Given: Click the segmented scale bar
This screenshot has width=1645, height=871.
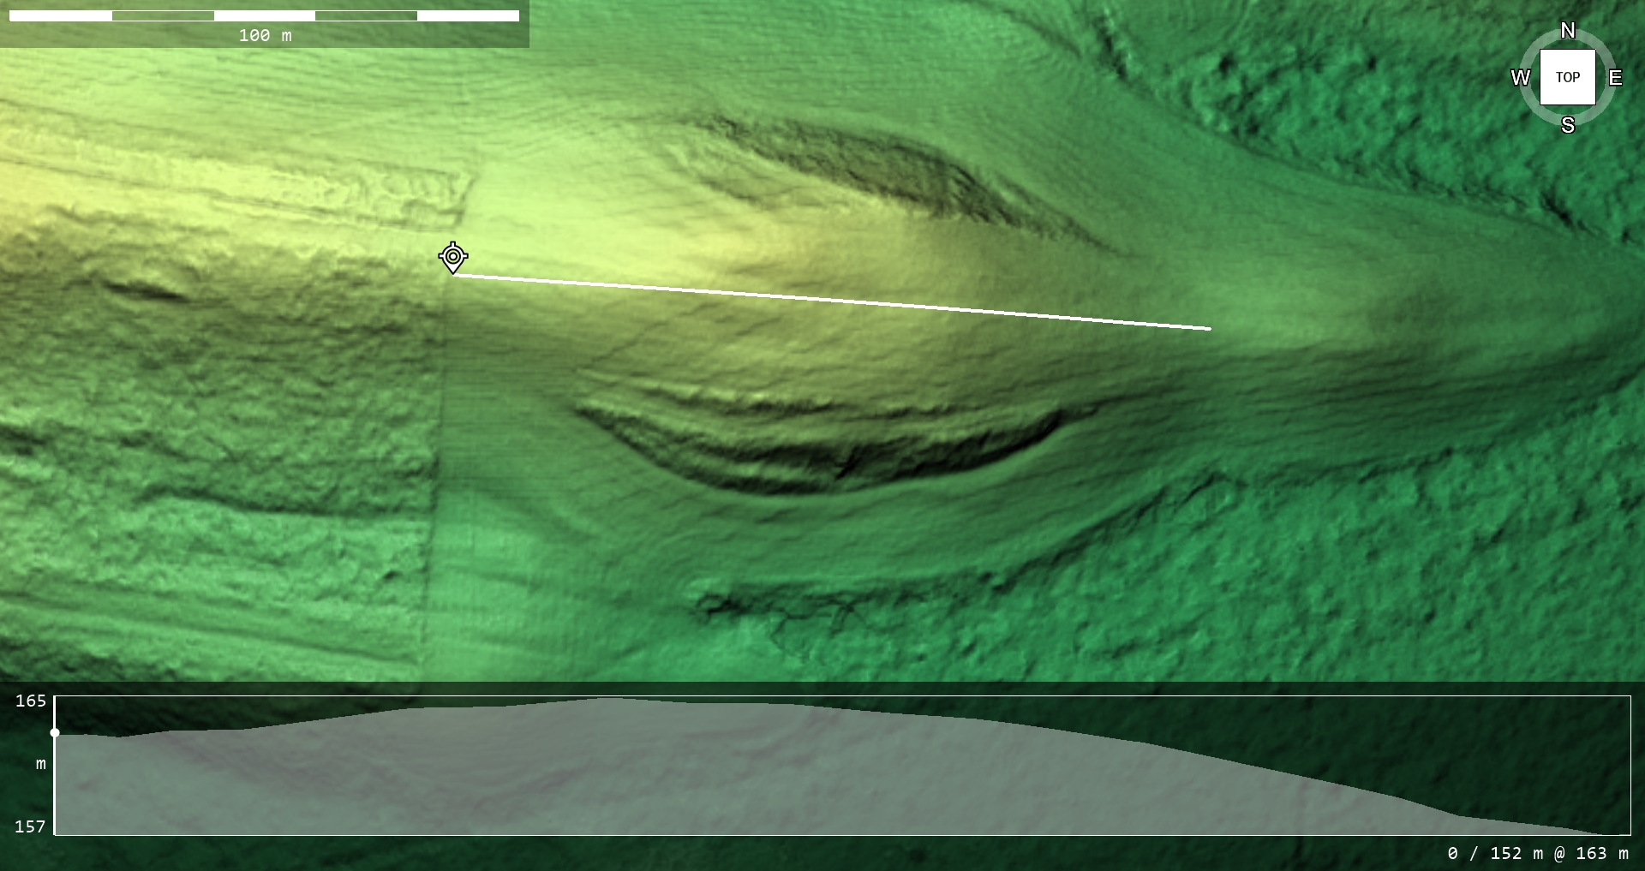Looking at the screenshot, I should [x=264, y=15].
